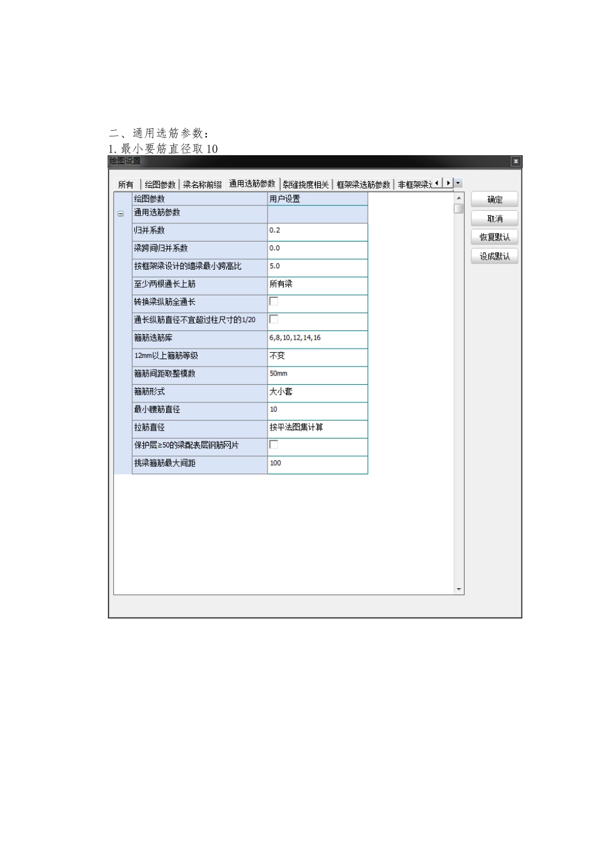Close the 绘图设置 dialog
The width and height of the screenshot is (594, 841).
click(x=515, y=161)
